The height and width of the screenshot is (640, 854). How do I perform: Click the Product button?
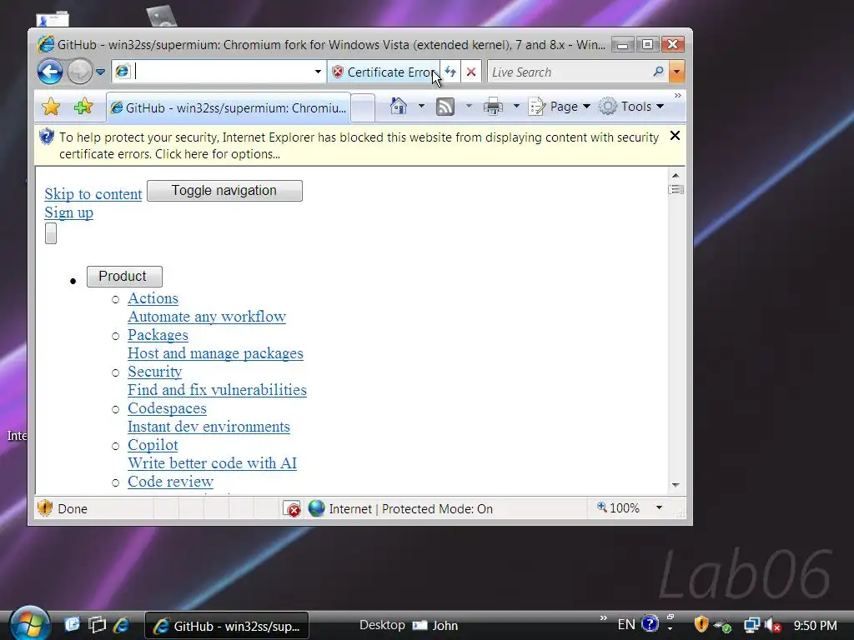[124, 277]
